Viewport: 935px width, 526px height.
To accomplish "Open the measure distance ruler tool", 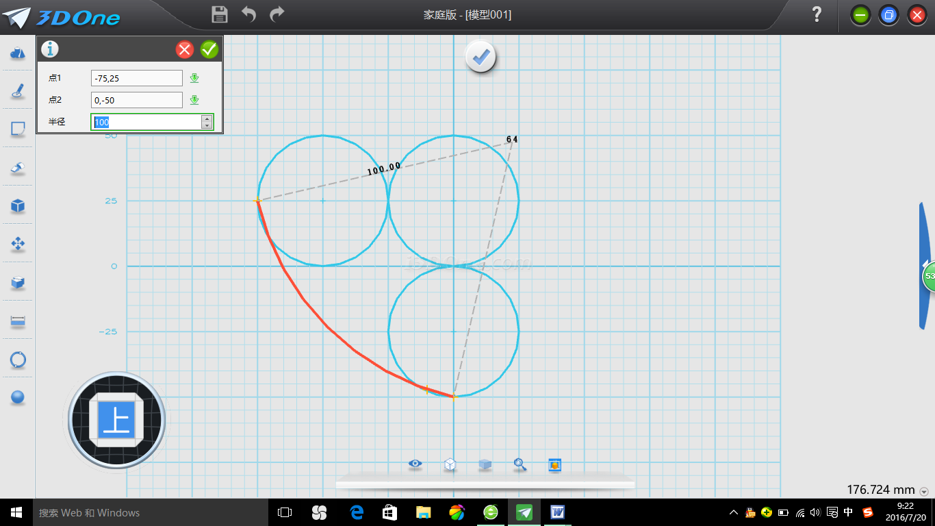I will [18, 321].
